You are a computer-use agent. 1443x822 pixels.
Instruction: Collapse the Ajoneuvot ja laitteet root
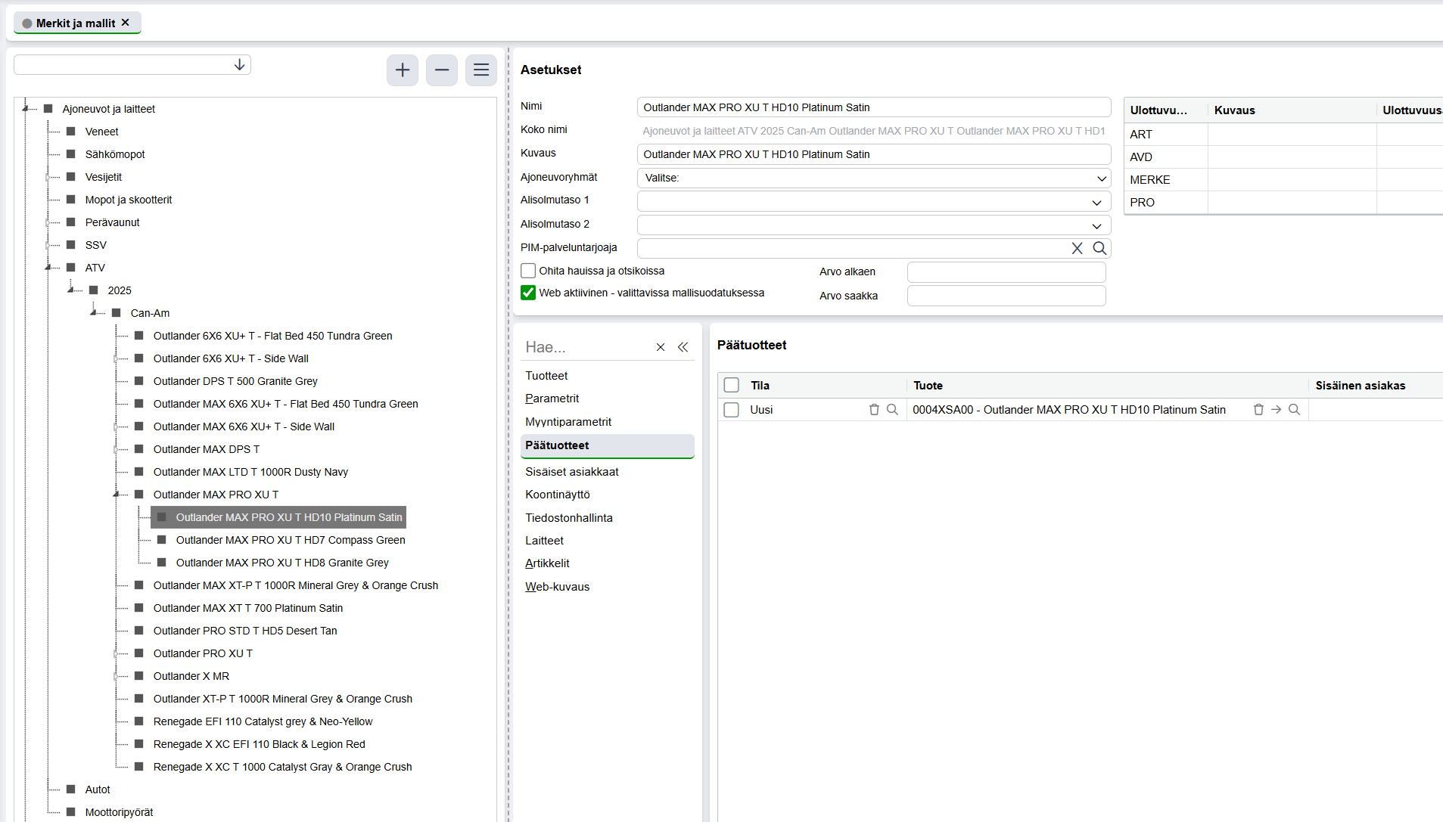click(26, 109)
